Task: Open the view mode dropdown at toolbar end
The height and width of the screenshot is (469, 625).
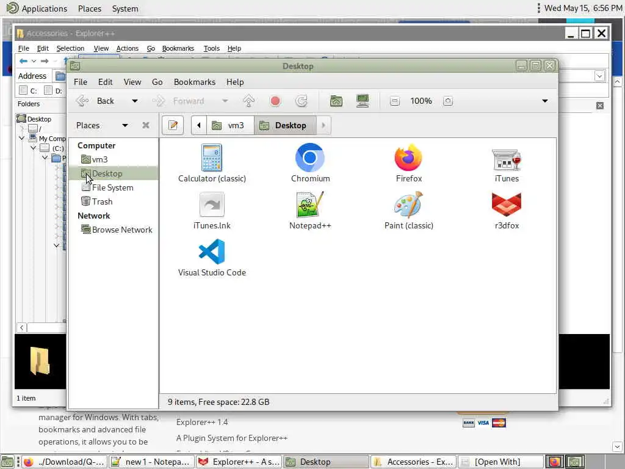Action: click(544, 101)
